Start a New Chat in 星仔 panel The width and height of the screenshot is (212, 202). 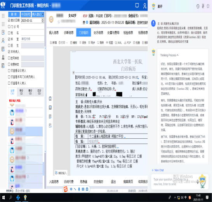pos(158,170)
